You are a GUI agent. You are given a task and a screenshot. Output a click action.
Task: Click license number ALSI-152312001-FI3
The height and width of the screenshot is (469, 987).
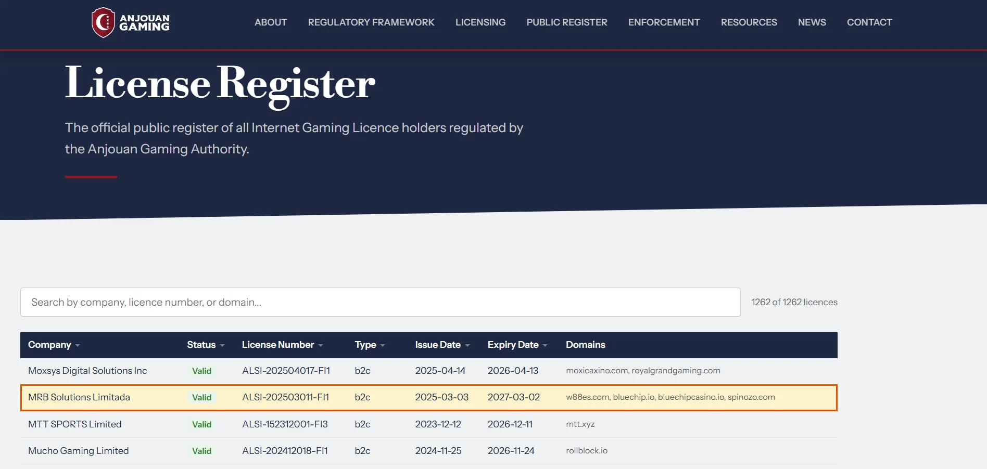285,424
